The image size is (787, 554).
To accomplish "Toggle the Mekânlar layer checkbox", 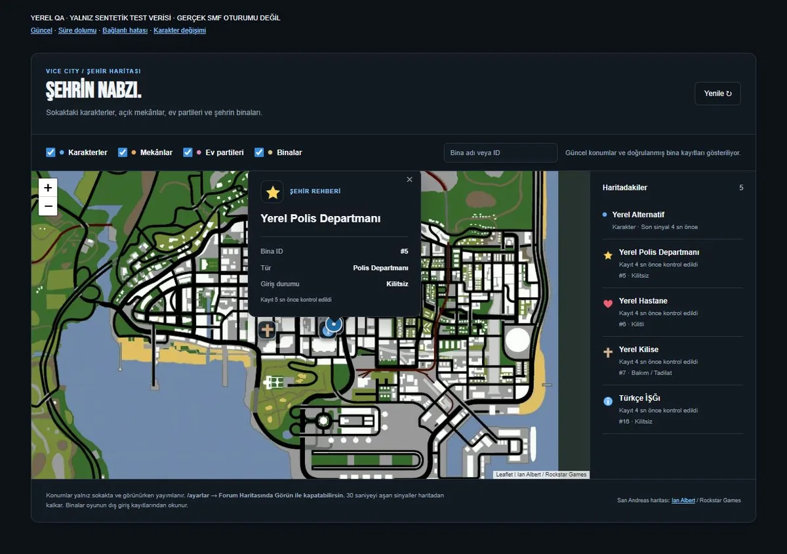I will pyautogui.click(x=123, y=152).
